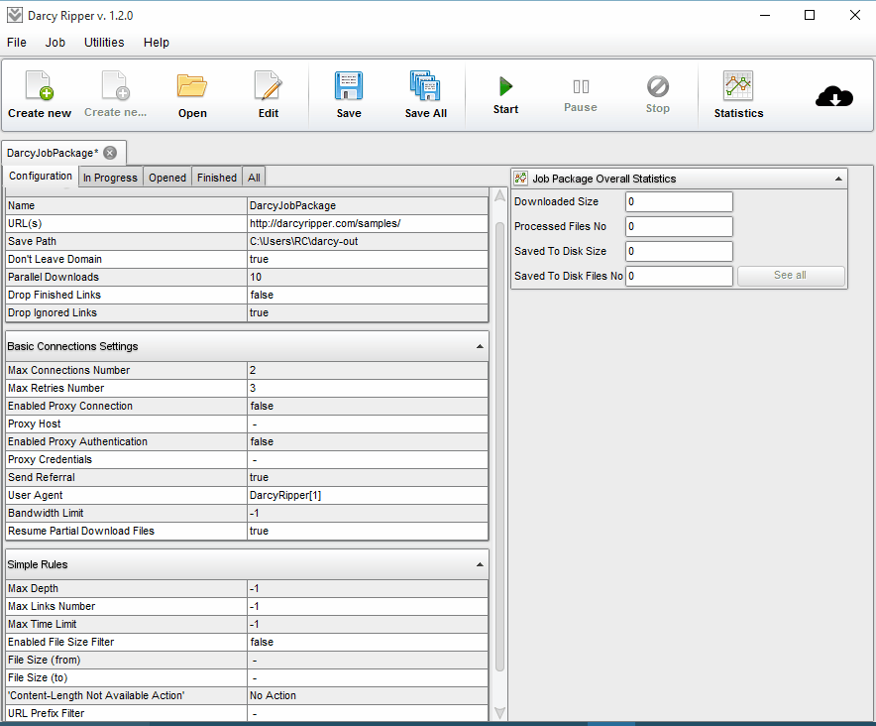Viewport: 876px width, 726px height.
Task: Click the disabled Create ne... toolbar icon
Action: pyautogui.click(x=116, y=85)
